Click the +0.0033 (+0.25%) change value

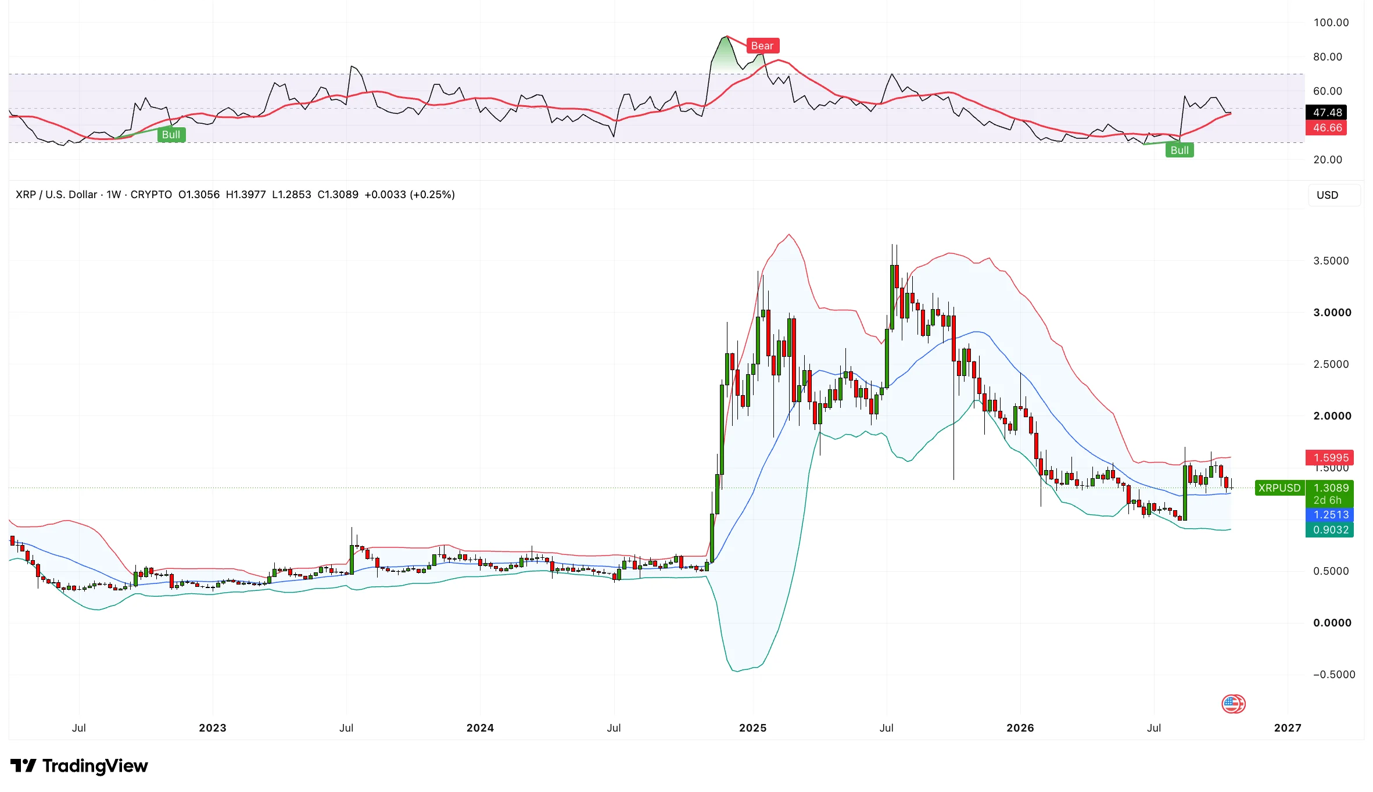point(410,195)
